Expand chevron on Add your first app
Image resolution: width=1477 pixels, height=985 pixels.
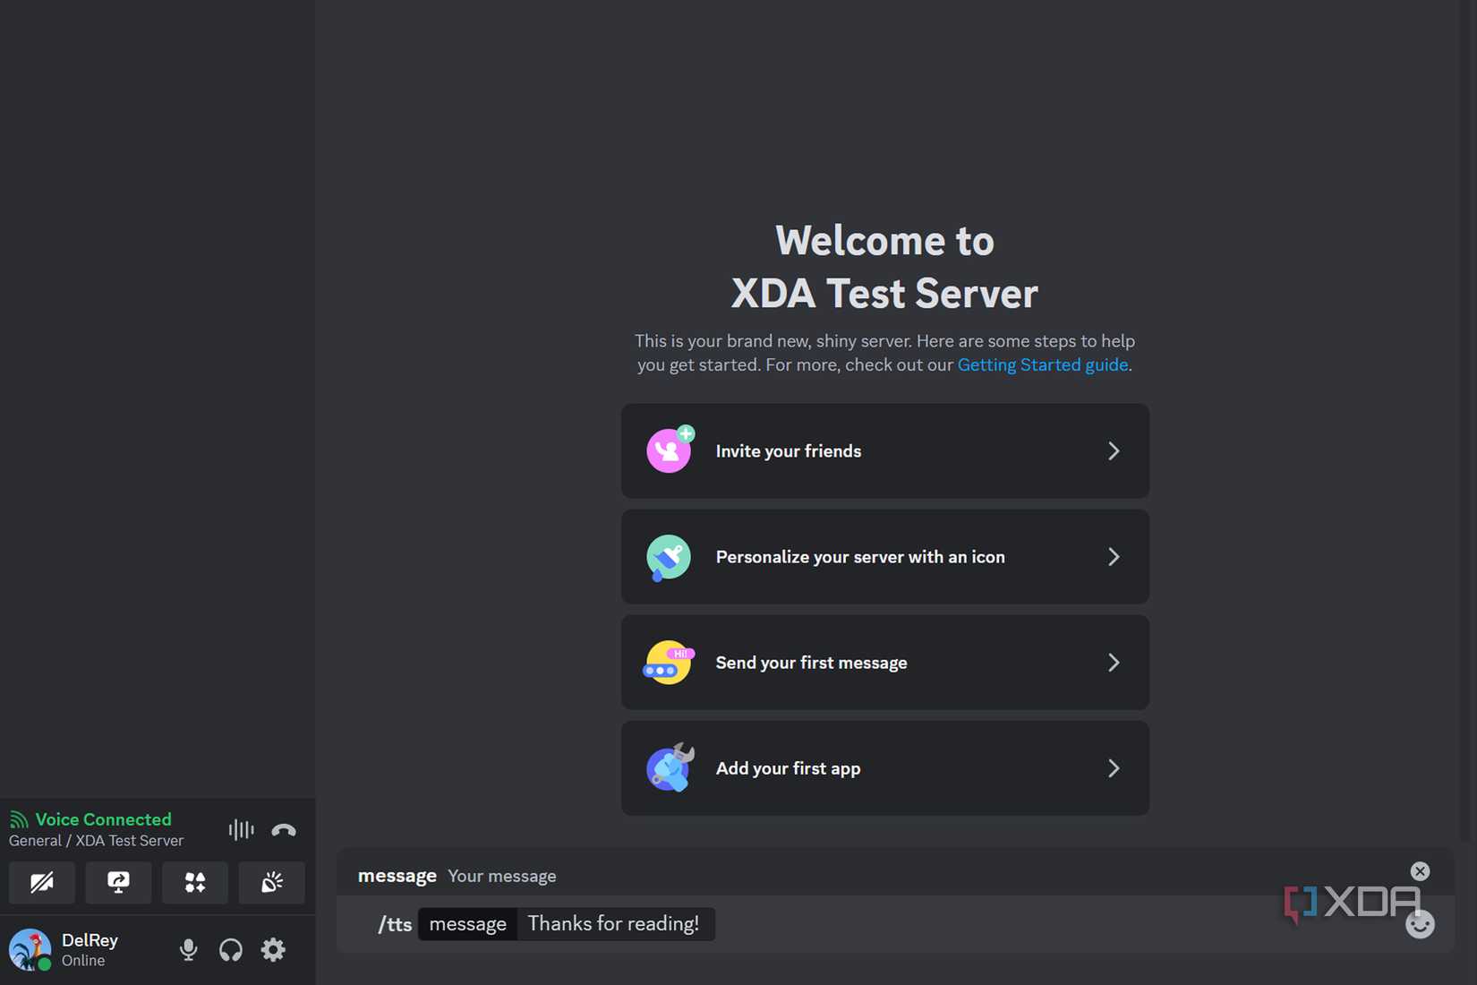click(x=1114, y=767)
